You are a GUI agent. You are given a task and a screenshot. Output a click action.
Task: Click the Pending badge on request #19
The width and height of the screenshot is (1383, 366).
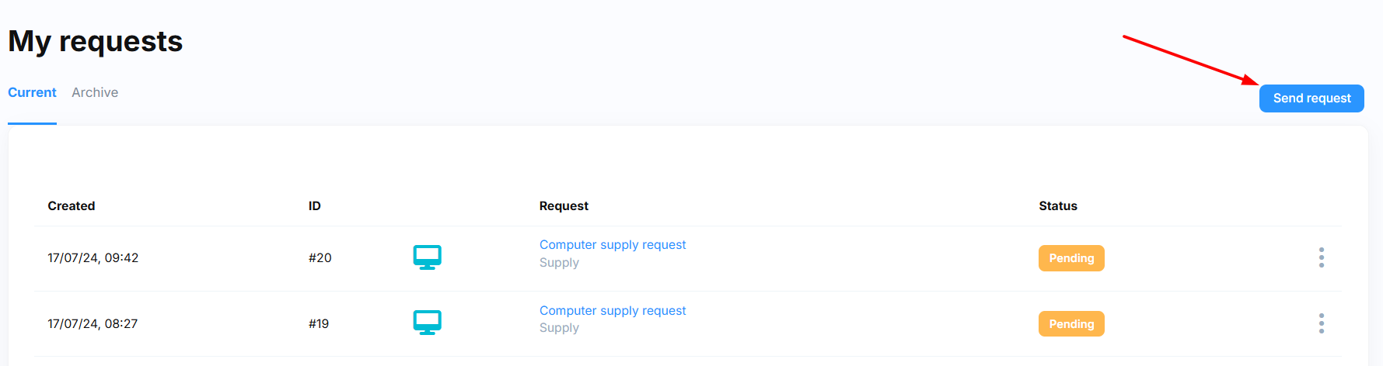click(1070, 324)
